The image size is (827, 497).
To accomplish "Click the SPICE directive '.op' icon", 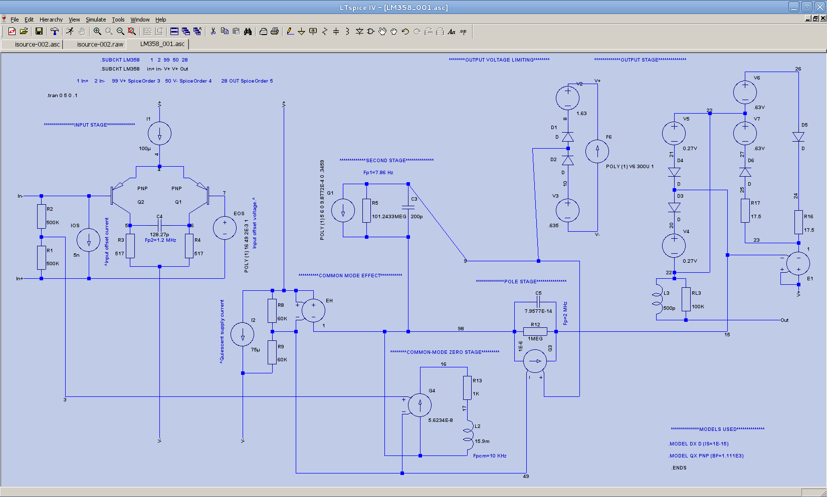I will [463, 31].
